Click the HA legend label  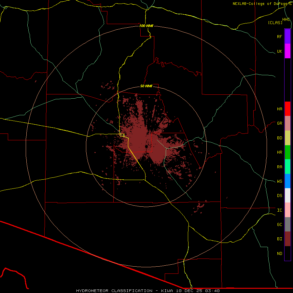coord(279,109)
